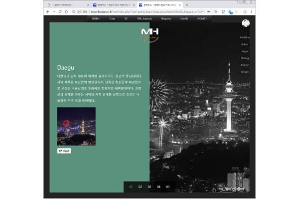Click the Daegu heading
Image resolution: width=299 pixels, height=199 pixels.
coord(66,68)
